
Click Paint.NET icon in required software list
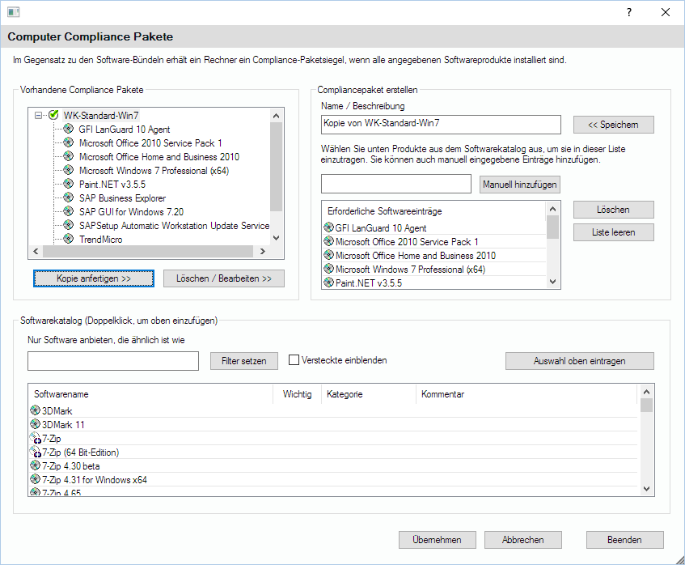point(329,282)
